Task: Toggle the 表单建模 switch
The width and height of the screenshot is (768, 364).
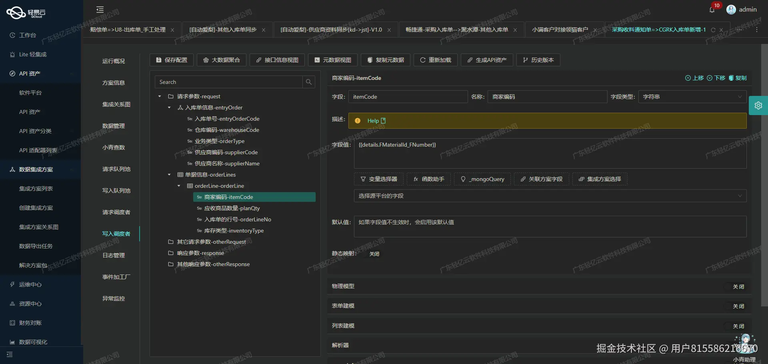Action: pos(738,306)
